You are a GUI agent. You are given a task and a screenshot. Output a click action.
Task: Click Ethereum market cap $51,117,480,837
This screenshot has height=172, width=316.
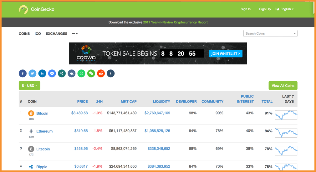tap(123, 131)
